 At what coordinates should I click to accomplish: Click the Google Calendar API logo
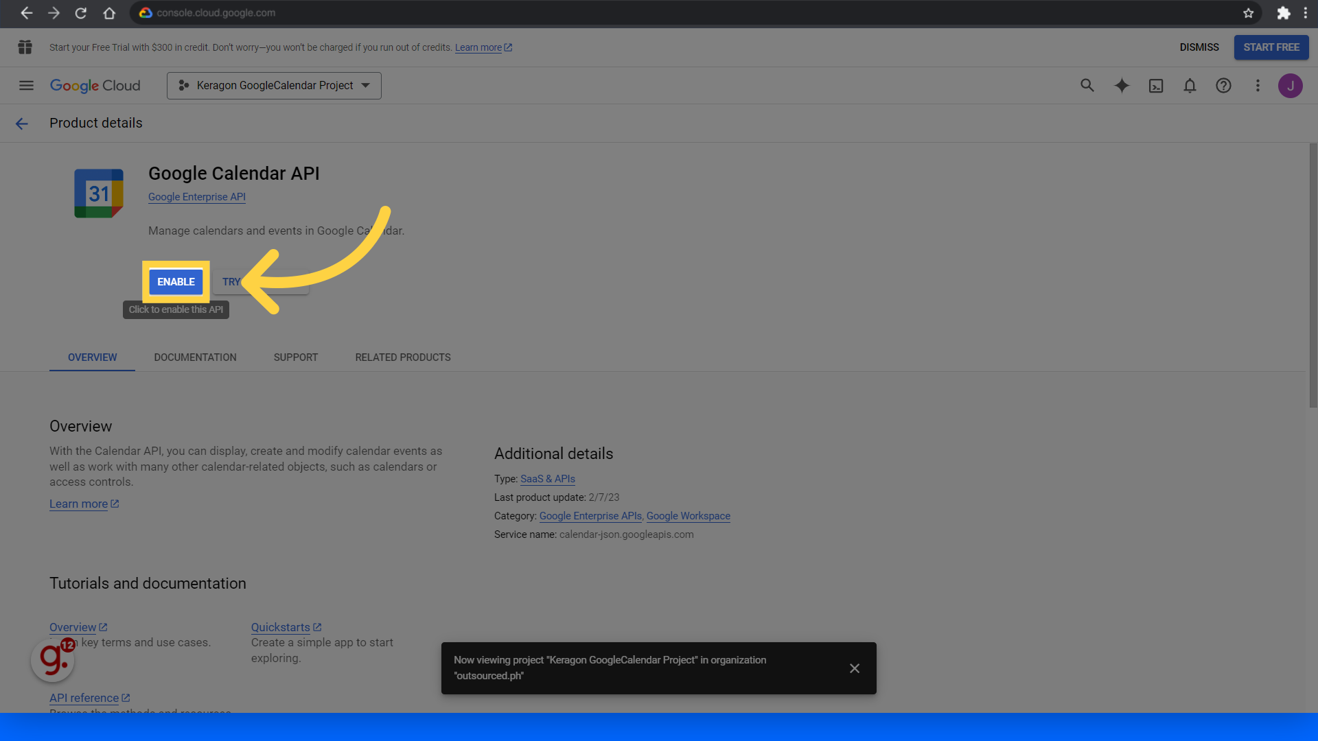[99, 193]
